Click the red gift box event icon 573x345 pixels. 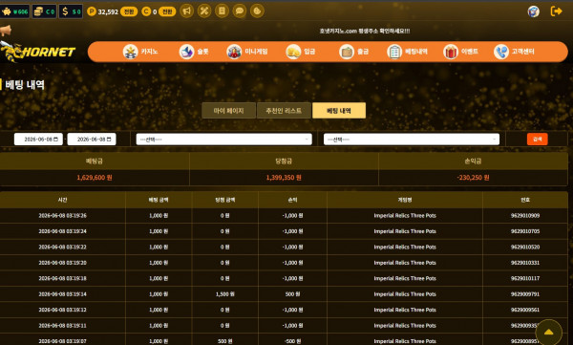[x=451, y=52]
